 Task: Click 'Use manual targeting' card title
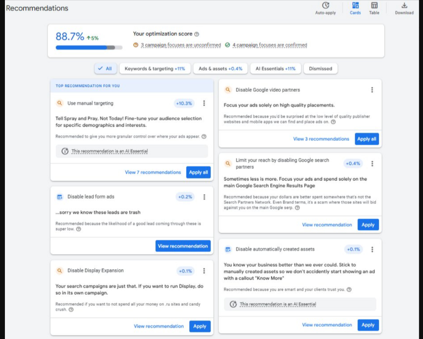[x=90, y=103]
